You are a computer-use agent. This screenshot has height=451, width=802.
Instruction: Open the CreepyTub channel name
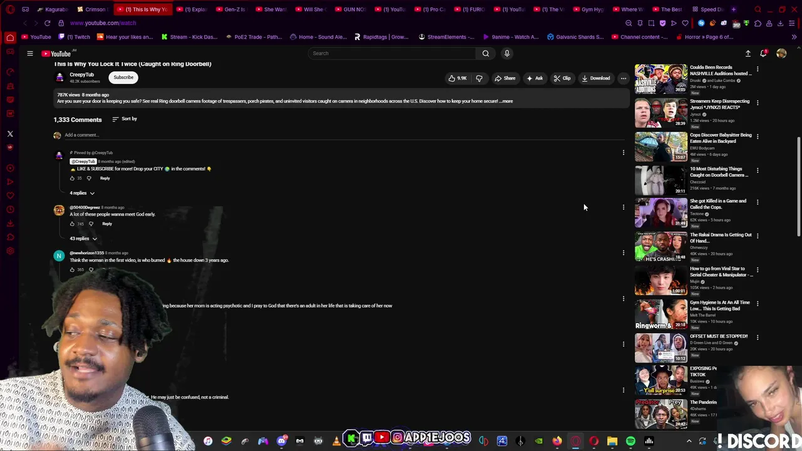point(81,75)
